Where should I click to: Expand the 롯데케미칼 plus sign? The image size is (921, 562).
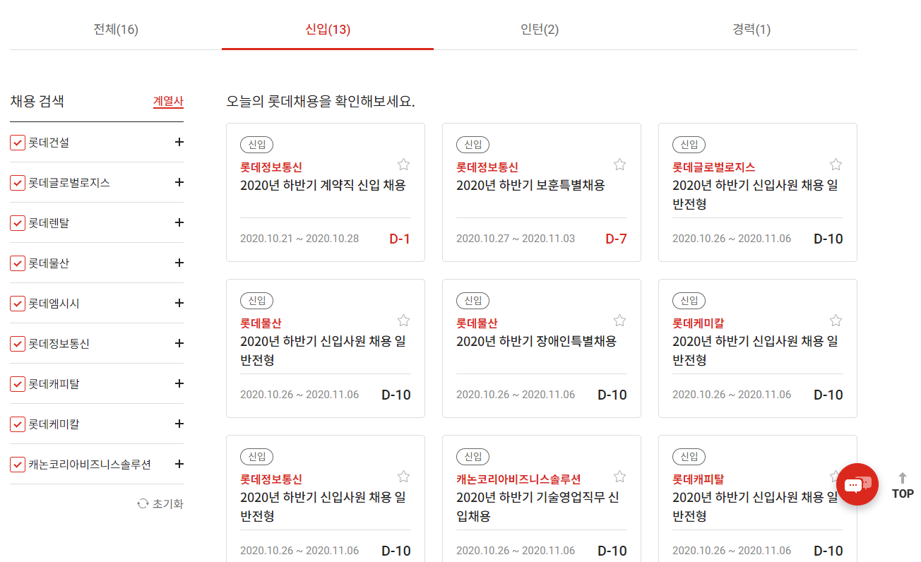tap(179, 424)
